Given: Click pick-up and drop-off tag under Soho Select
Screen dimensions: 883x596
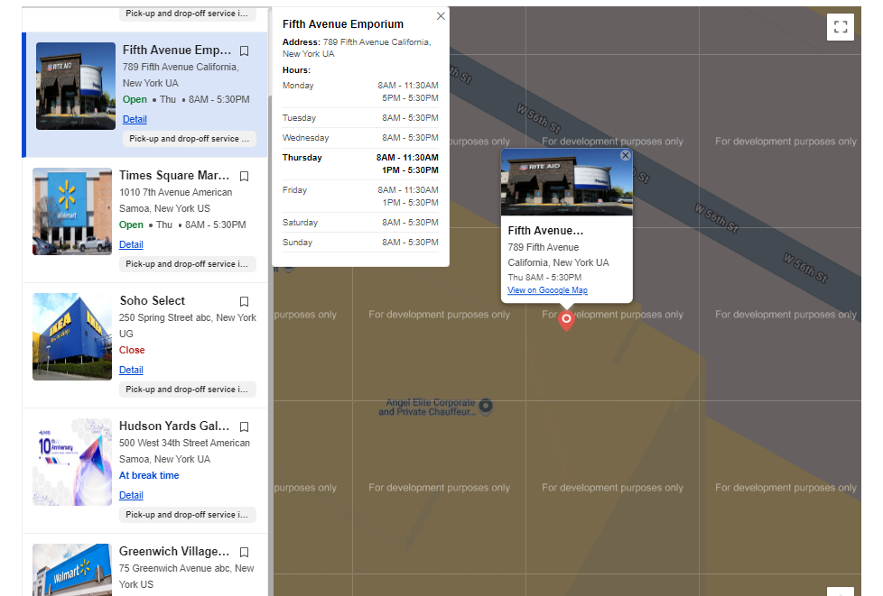Looking at the screenshot, I should 187,390.
